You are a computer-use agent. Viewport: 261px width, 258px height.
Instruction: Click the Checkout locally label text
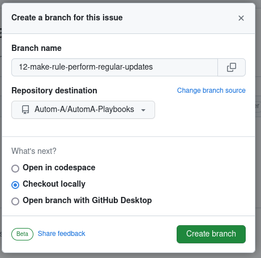[x=54, y=184]
